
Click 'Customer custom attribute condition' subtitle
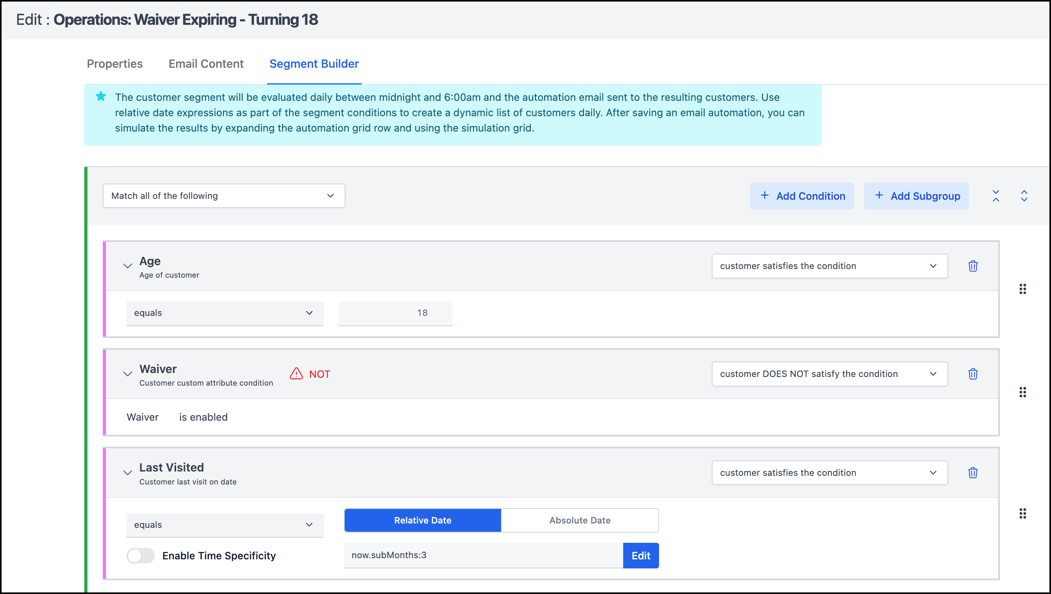tap(206, 383)
